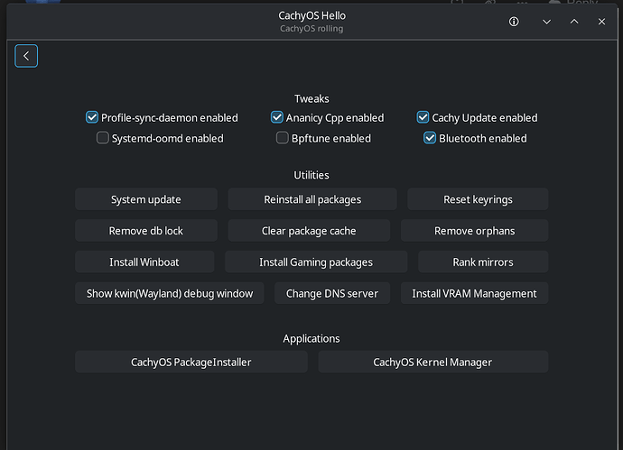The width and height of the screenshot is (623, 450).
Task: Click Install VRAM Management
Action: 474,293
